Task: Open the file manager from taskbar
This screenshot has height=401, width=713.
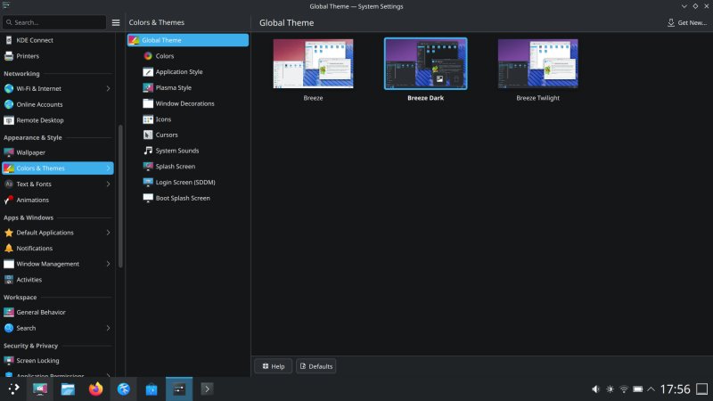Action: [x=68, y=389]
